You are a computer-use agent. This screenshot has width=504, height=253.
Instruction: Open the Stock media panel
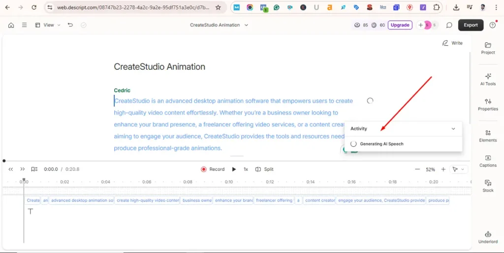[488, 186]
